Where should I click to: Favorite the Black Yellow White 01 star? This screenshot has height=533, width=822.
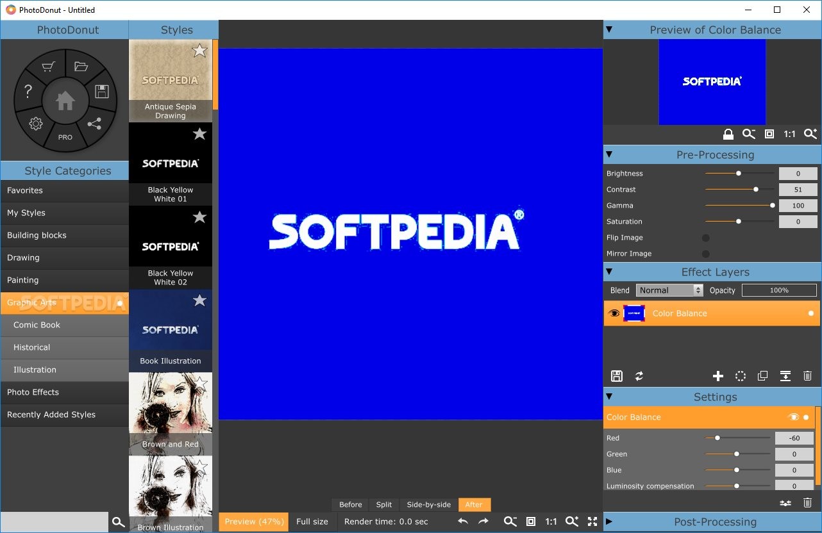click(200, 133)
